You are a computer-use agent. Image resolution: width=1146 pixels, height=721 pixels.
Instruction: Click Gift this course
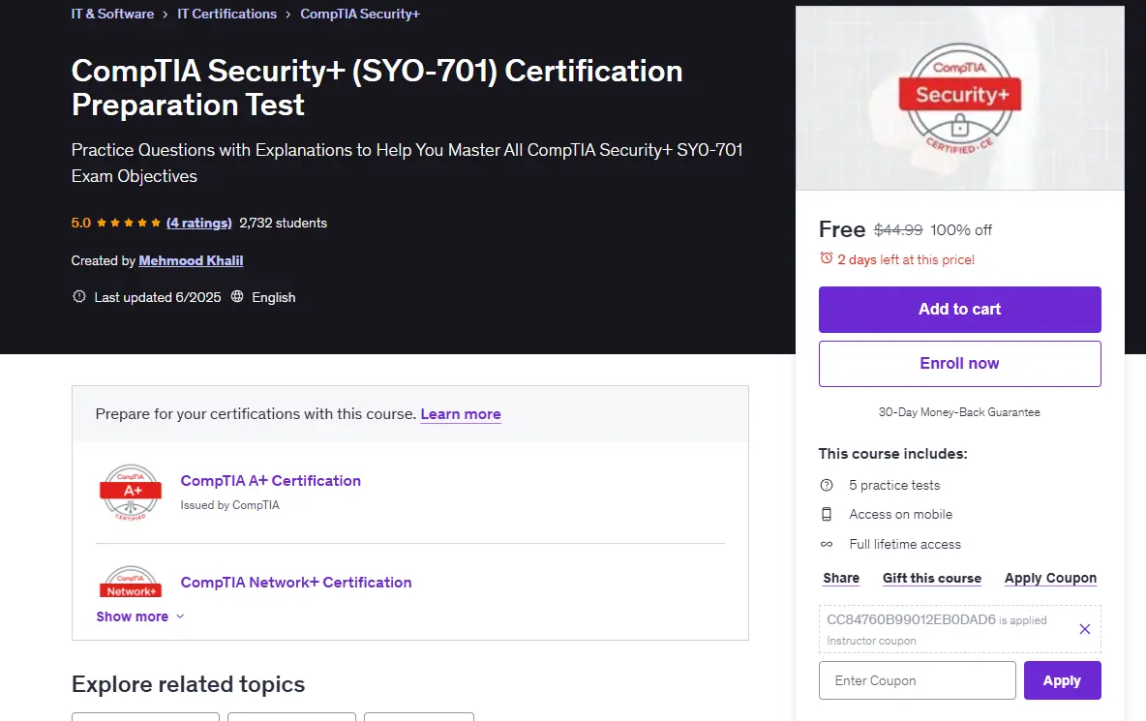[x=932, y=578]
